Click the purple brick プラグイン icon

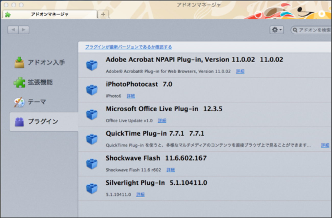(19, 122)
